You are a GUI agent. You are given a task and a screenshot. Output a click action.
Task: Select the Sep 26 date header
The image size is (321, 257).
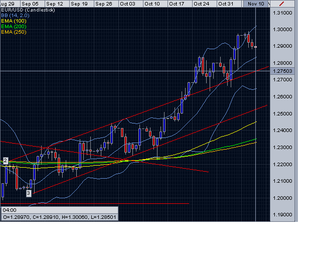tap(106, 4)
